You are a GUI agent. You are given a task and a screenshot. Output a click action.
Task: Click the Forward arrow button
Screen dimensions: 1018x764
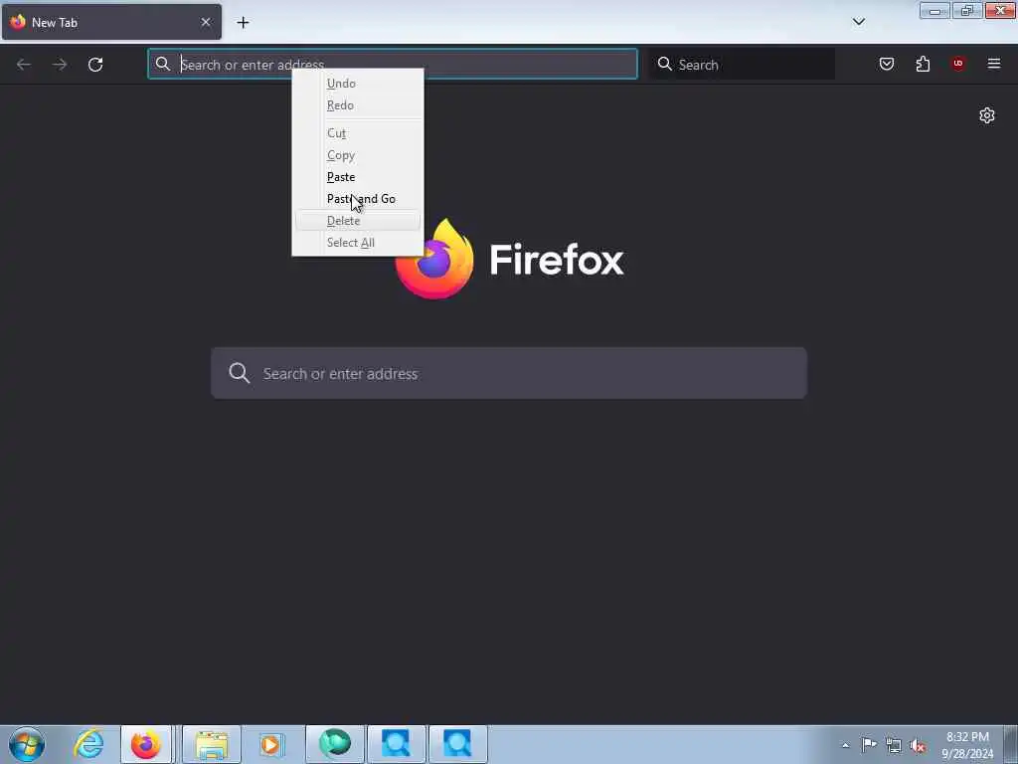[60, 65]
